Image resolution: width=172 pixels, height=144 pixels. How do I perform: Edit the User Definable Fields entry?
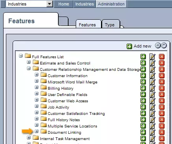152,94
